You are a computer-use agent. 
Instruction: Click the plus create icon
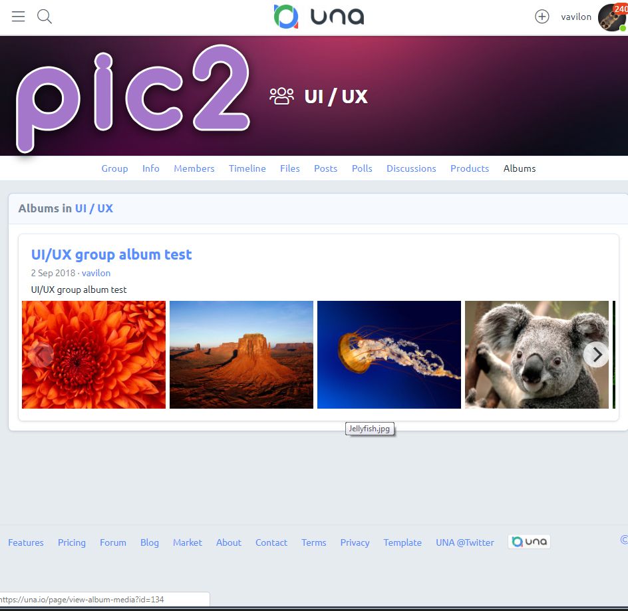542,17
